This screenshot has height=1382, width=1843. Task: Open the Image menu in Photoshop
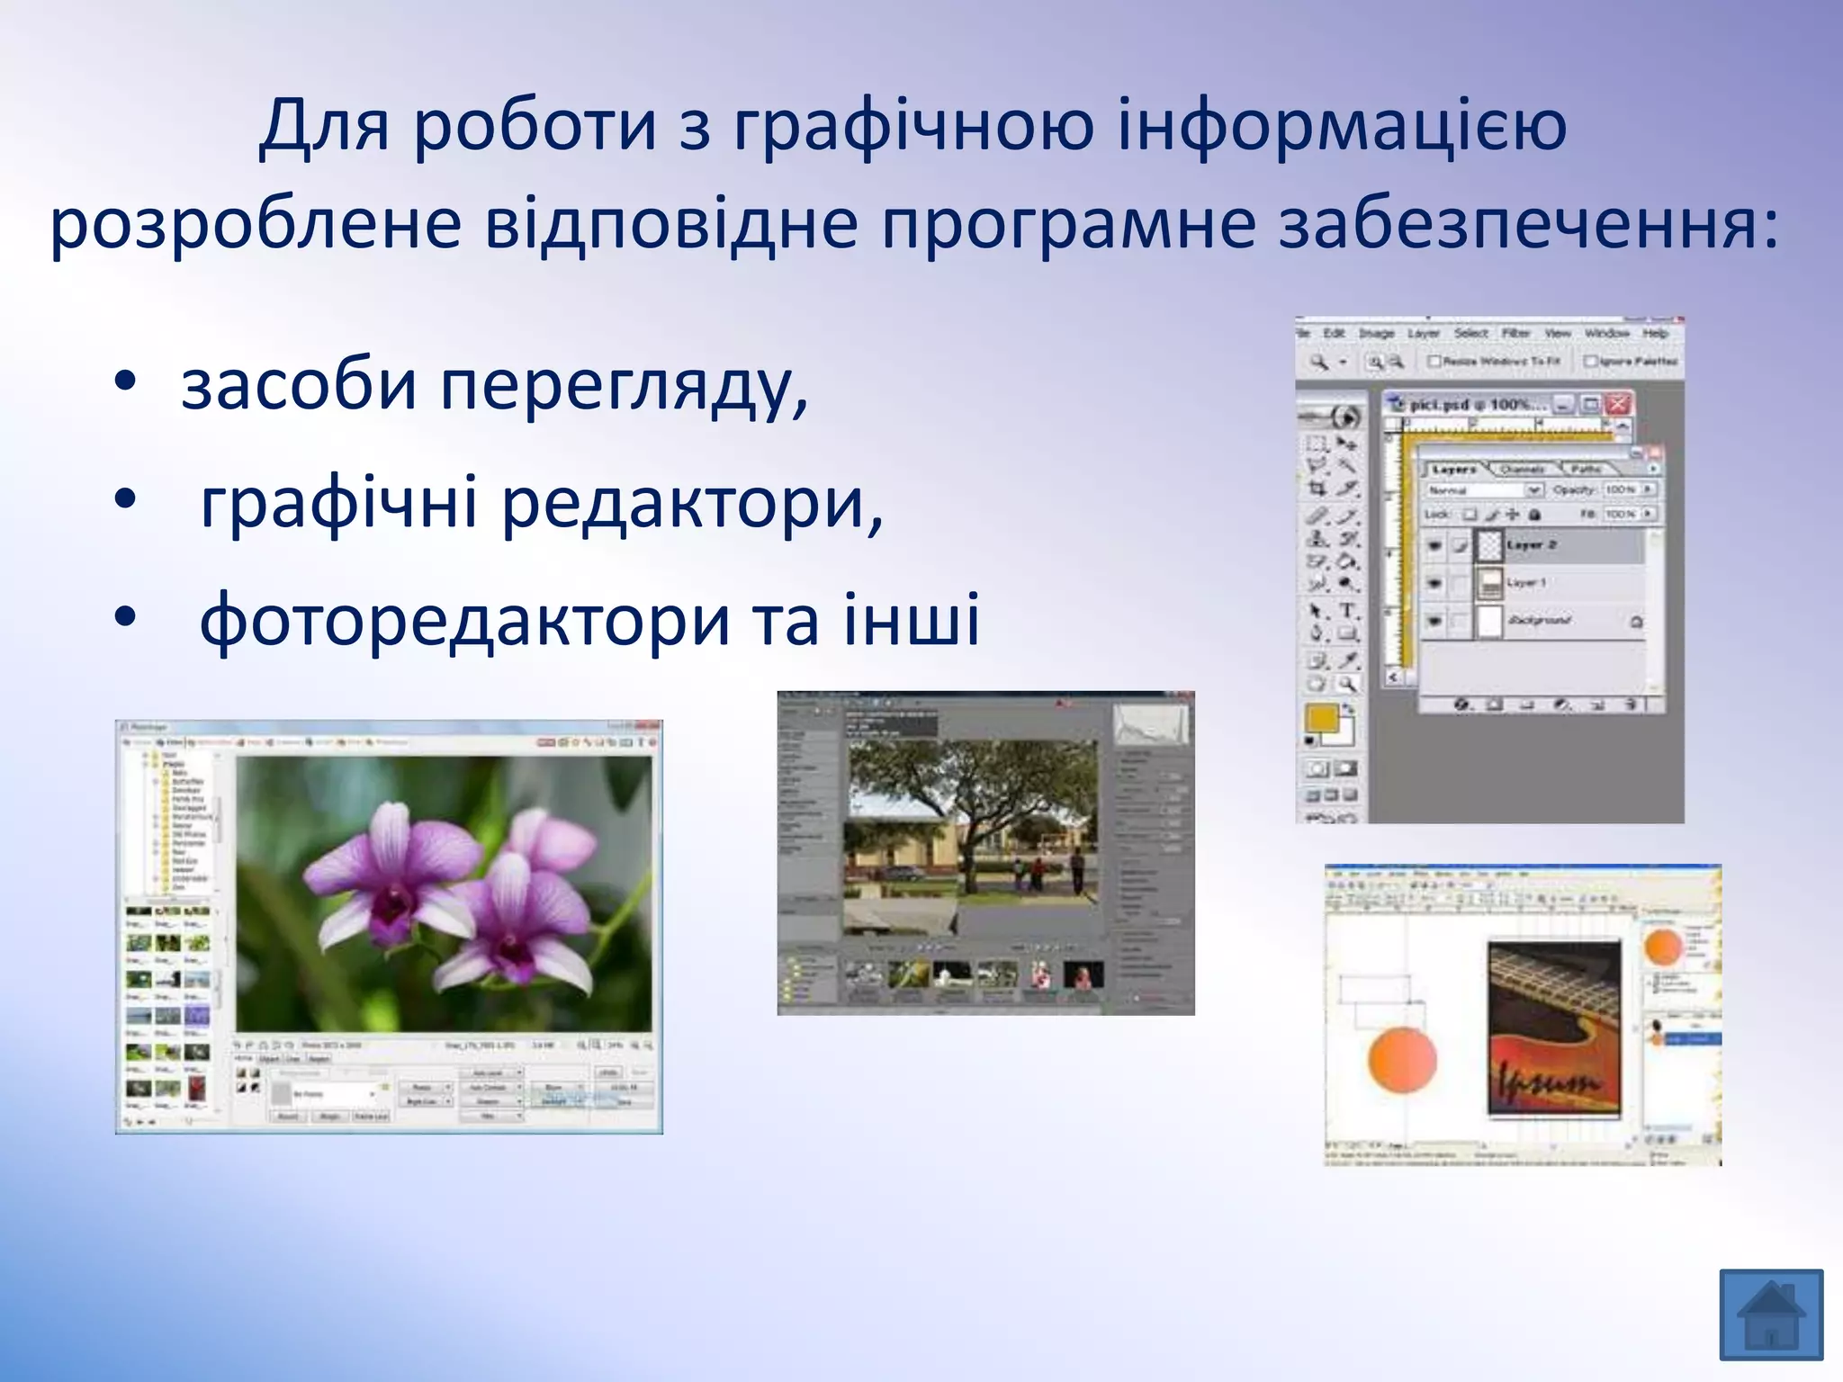click(x=1376, y=334)
